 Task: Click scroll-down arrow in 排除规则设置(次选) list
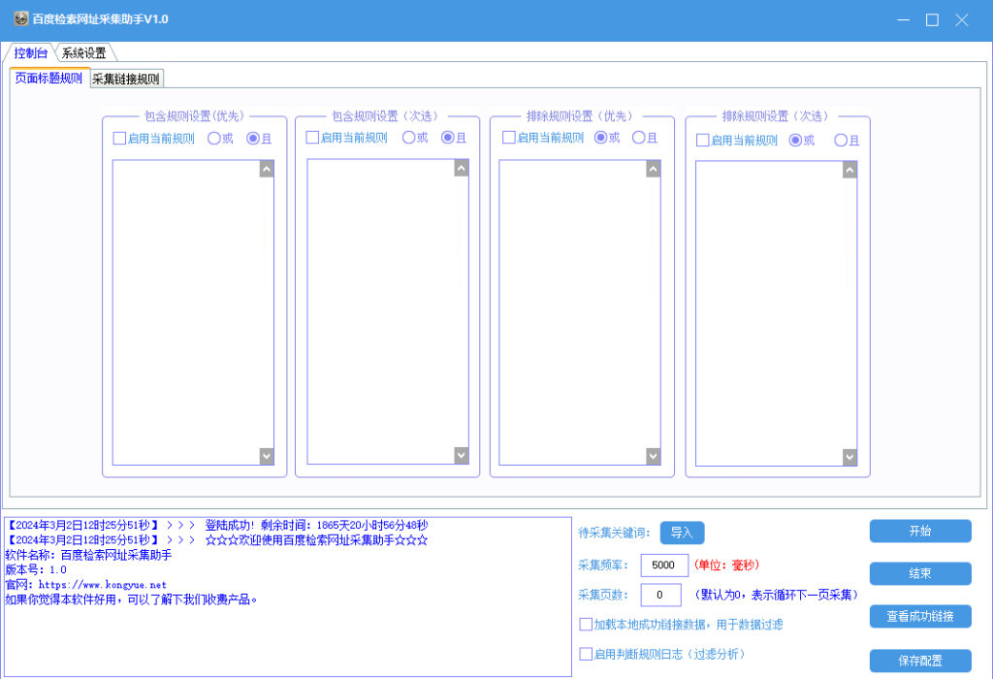click(x=849, y=457)
